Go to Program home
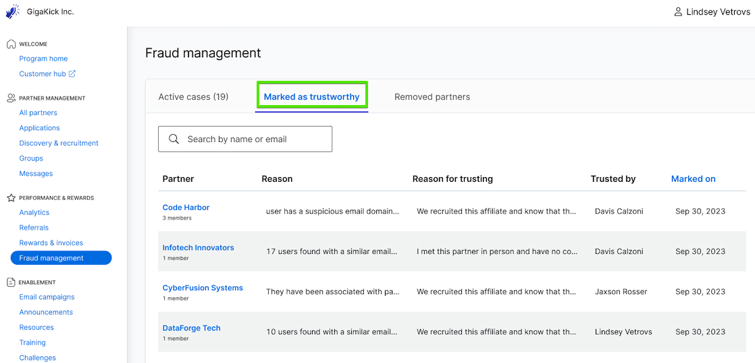Viewport: 755px width, 363px height. click(x=43, y=59)
